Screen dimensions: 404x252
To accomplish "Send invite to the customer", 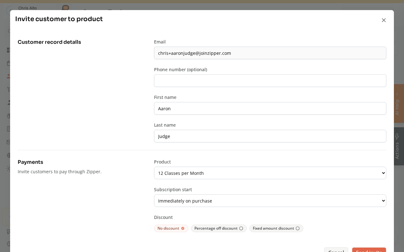I will tap(369, 250).
